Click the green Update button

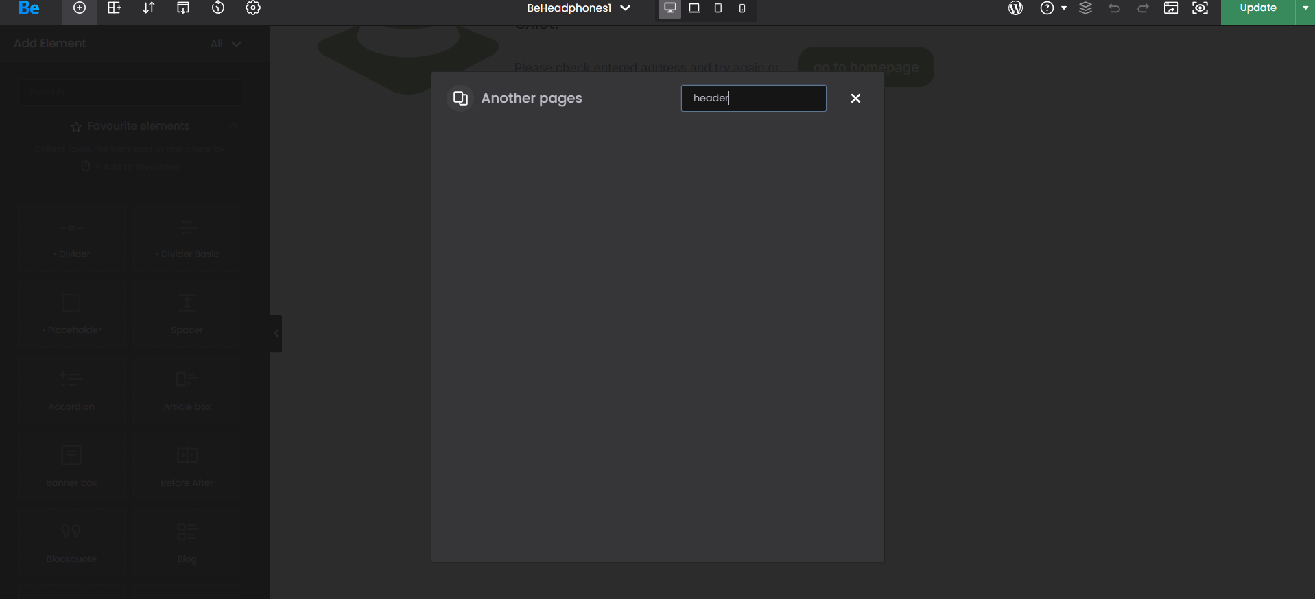click(1257, 8)
